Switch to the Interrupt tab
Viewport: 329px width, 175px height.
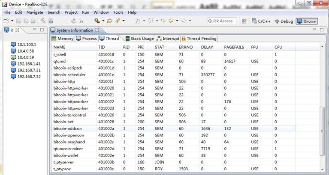[168, 39]
